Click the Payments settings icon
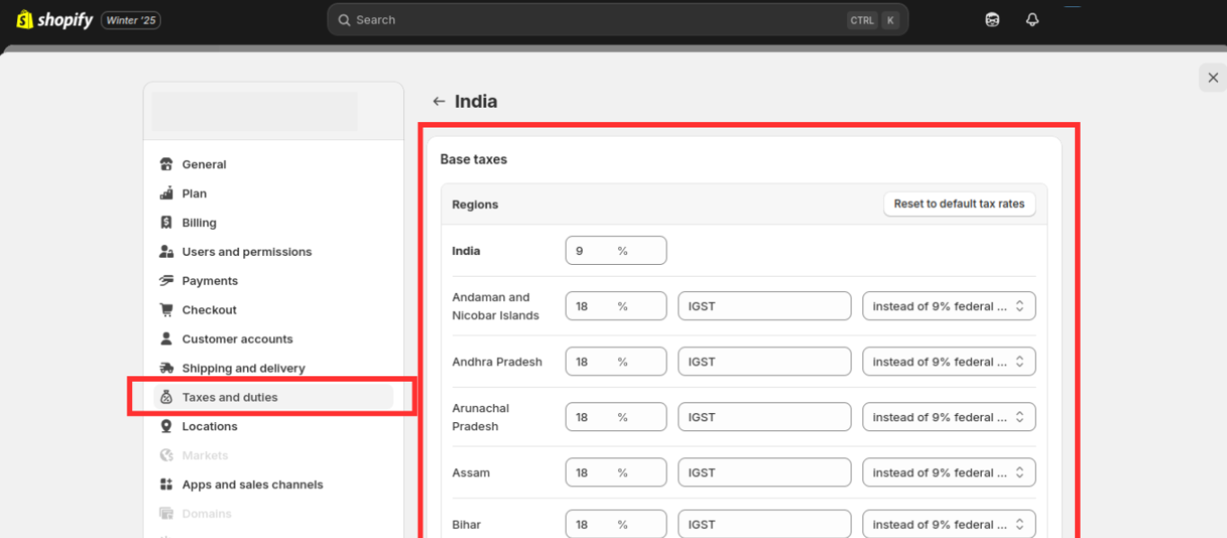The width and height of the screenshot is (1227, 538). [x=166, y=280]
